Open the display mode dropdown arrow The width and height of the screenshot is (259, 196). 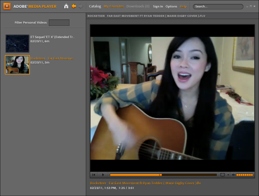tap(228, 175)
